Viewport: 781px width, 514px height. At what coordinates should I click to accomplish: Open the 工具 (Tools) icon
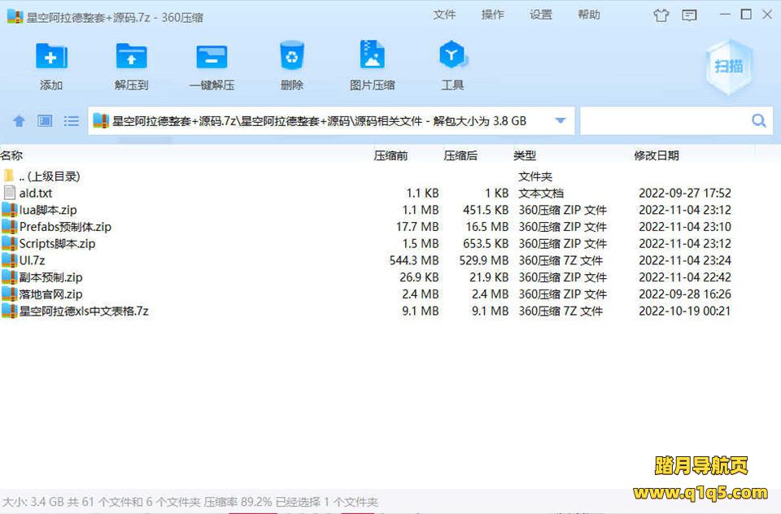coord(452,57)
